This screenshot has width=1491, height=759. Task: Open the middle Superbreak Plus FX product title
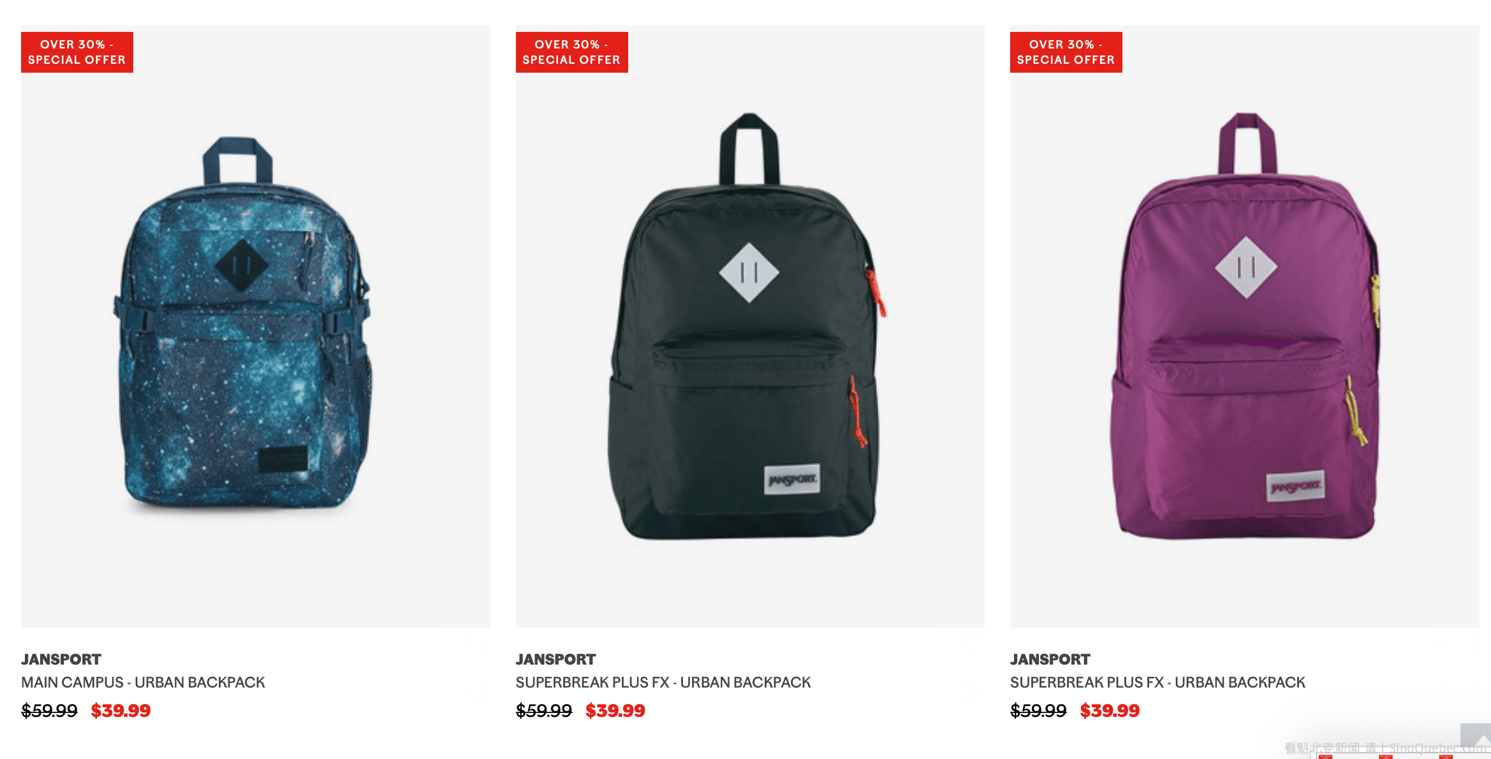coord(663,682)
